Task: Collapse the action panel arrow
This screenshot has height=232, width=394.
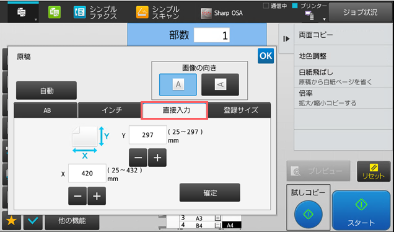Action: 286,39
